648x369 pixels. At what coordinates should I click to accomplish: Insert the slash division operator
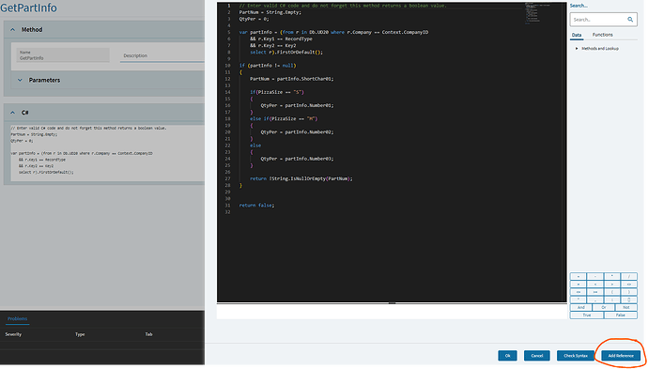click(629, 276)
